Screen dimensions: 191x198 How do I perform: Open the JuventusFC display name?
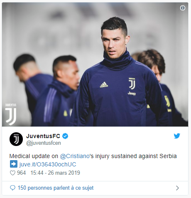pos(43,136)
